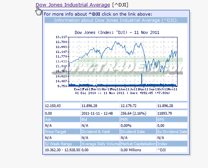The width and height of the screenshot is (208, 168).
Task: Click the Market Capitalization header cell
Action: [138, 144]
